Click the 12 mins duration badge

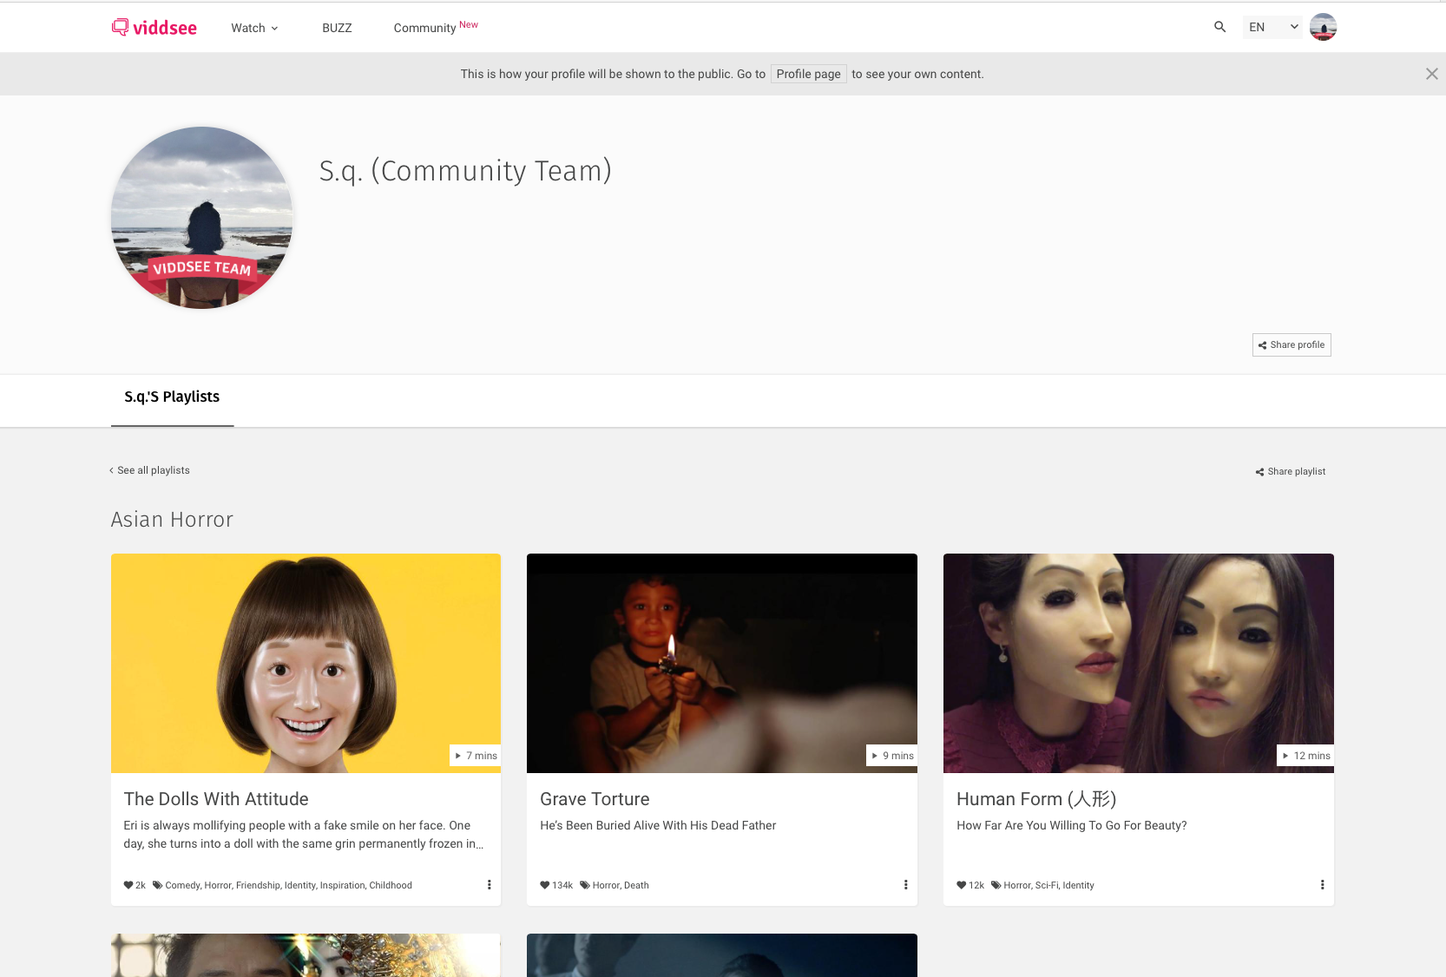pyautogui.click(x=1305, y=756)
